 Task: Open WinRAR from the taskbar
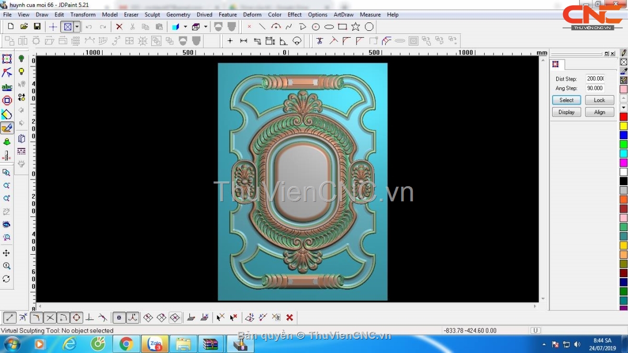[x=210, y=344]
